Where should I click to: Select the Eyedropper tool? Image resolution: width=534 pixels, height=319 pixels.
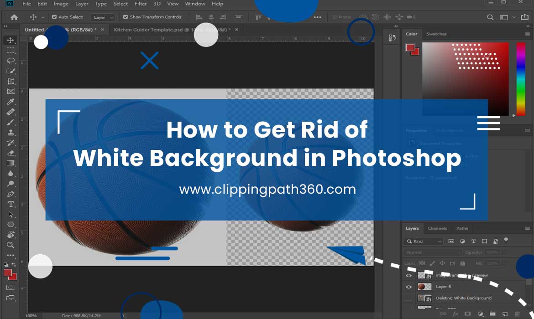[x=10, y=101]
